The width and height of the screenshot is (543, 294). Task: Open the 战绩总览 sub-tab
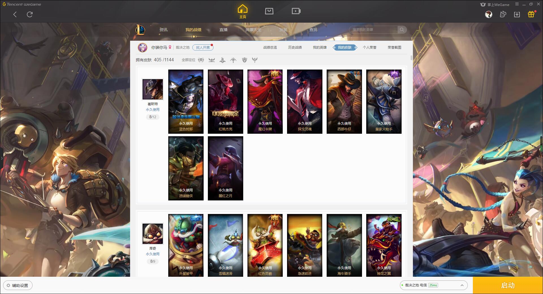click(x=270, y=47)
